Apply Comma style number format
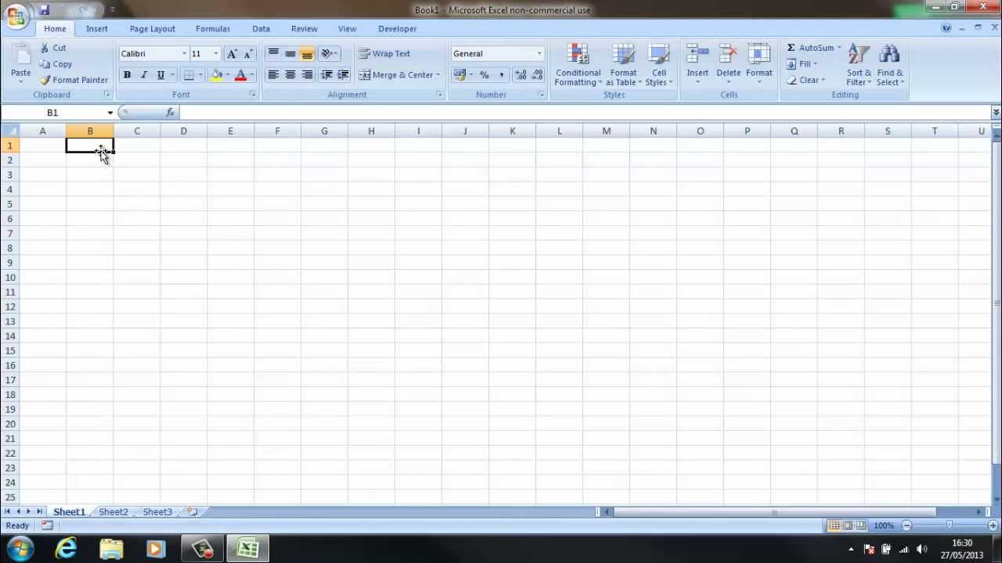1002x563 pixels. click(x=501, y=75)
